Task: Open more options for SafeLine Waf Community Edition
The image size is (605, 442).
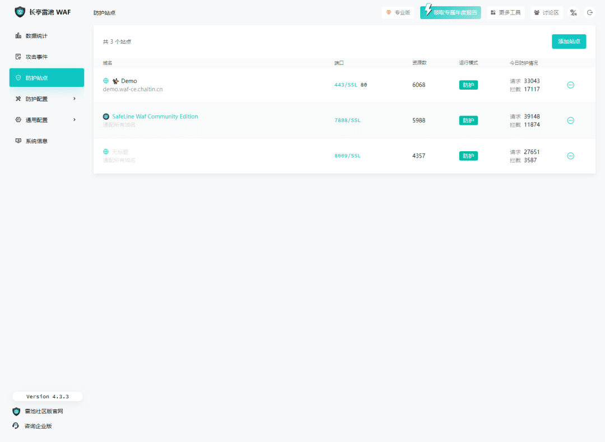Action: click(x=570, y=120)
